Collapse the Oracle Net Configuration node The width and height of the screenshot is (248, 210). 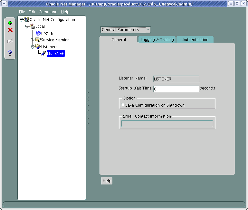click(21, 20)
